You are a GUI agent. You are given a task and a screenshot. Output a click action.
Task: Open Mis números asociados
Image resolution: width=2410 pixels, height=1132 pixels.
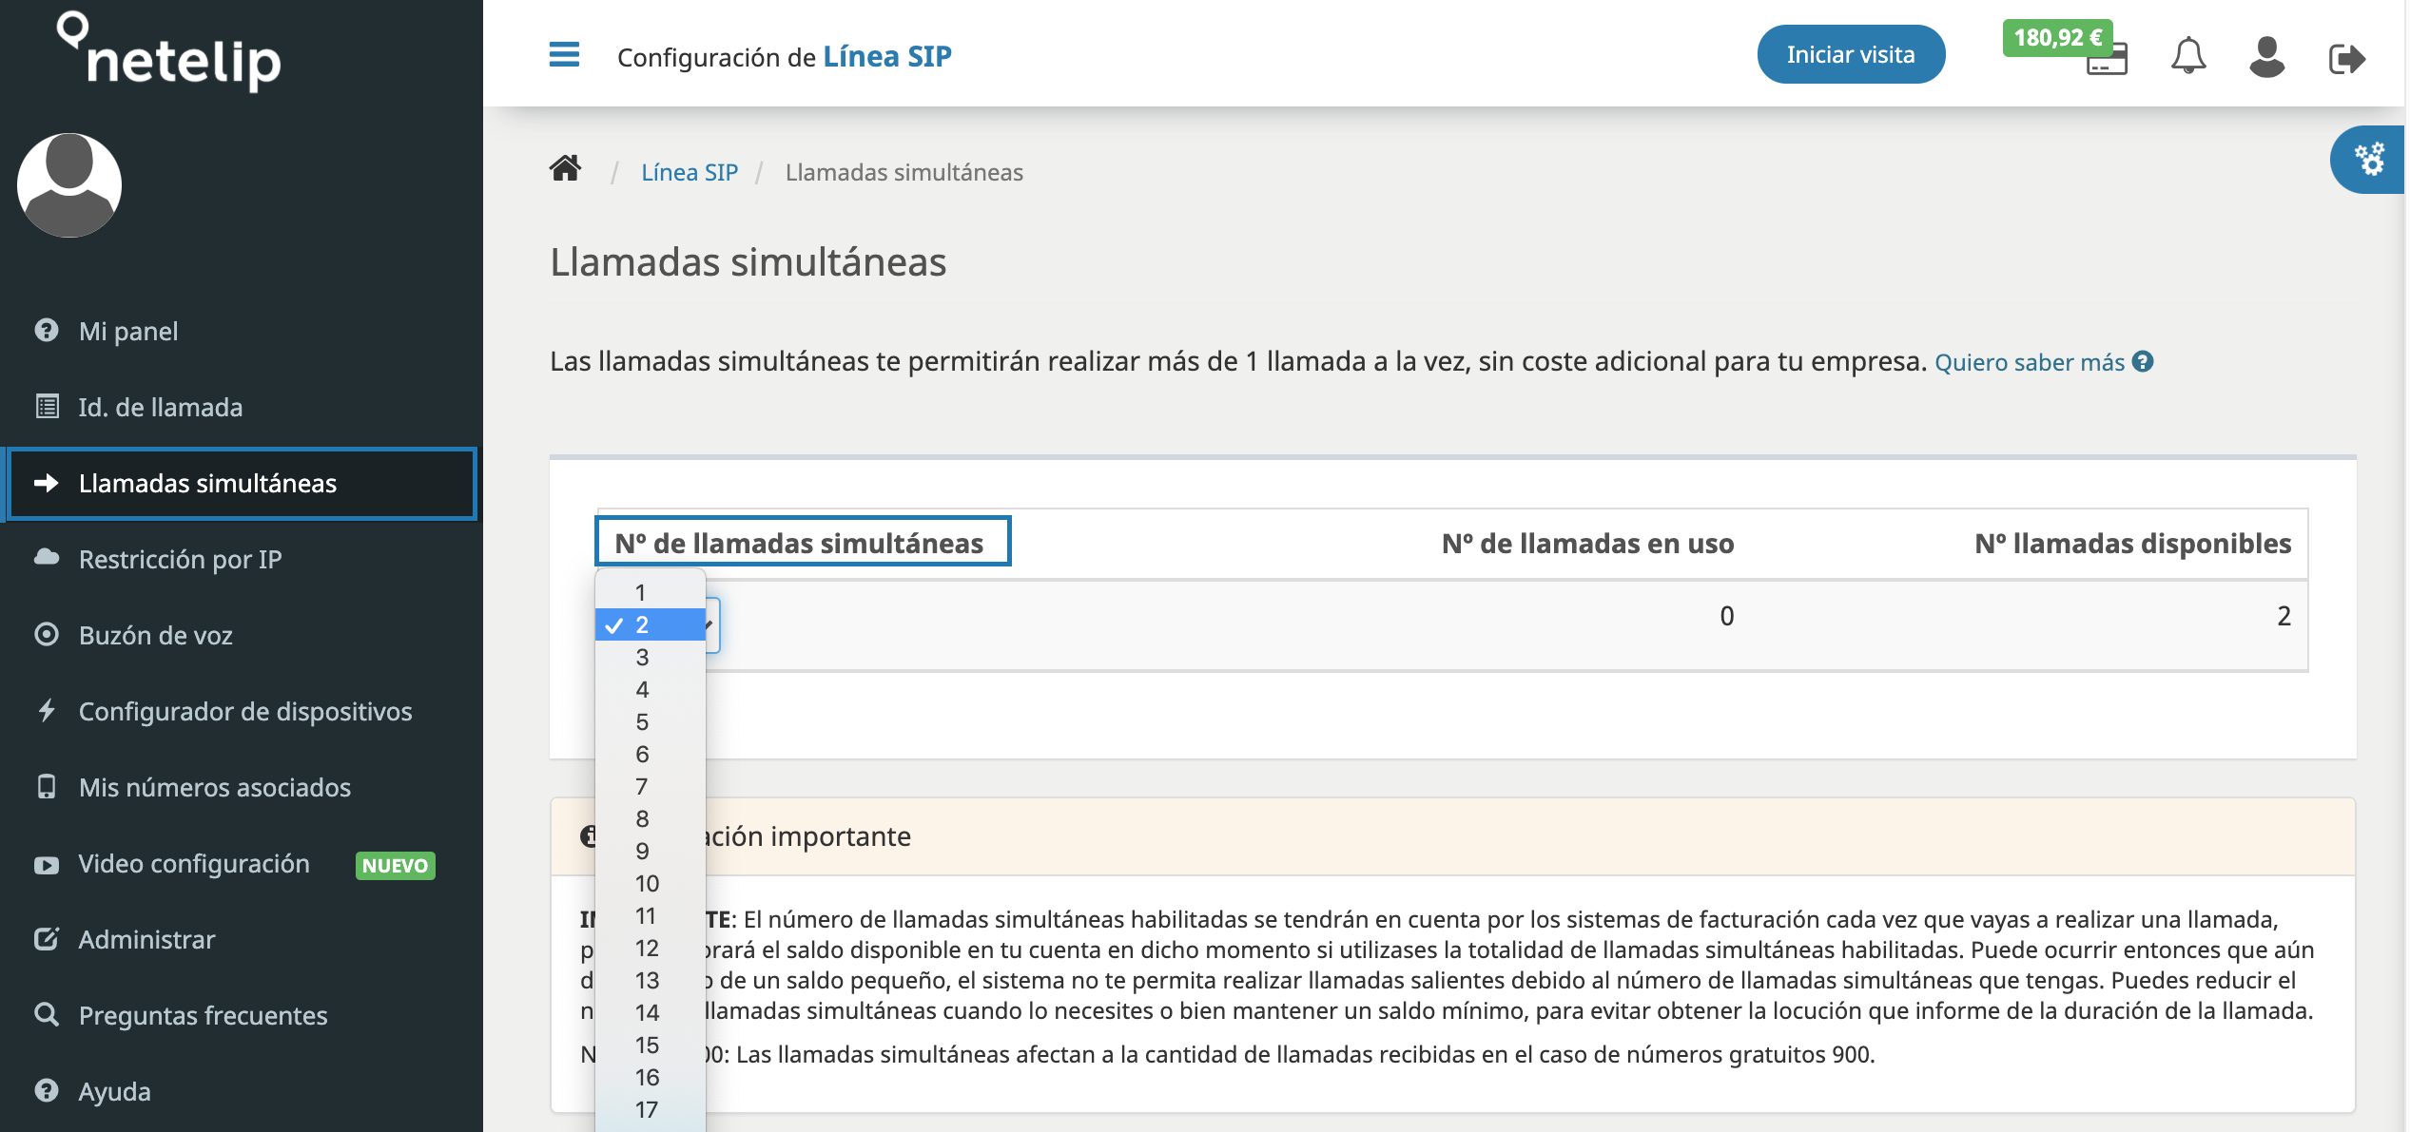coord(242,787)
